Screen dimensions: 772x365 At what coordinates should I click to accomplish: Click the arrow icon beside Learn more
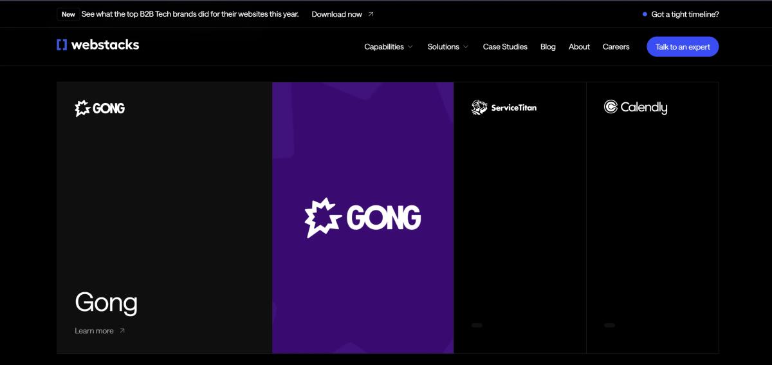(122, 331)
